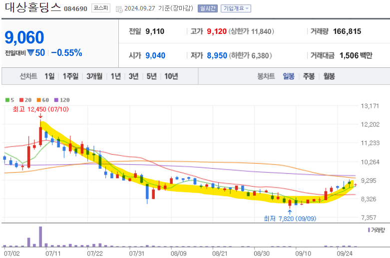This screenshot has width=390, height=258.
Task: Click the 대상홀딩스 stock name
Action: coord(33,7)
